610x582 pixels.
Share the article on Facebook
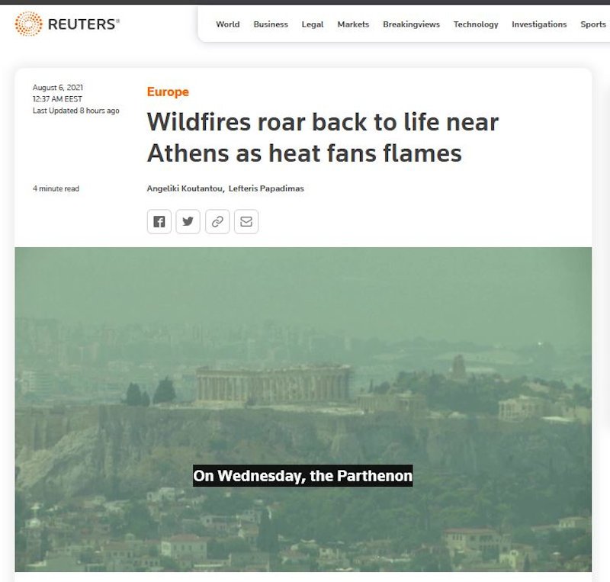click(159, 221)
